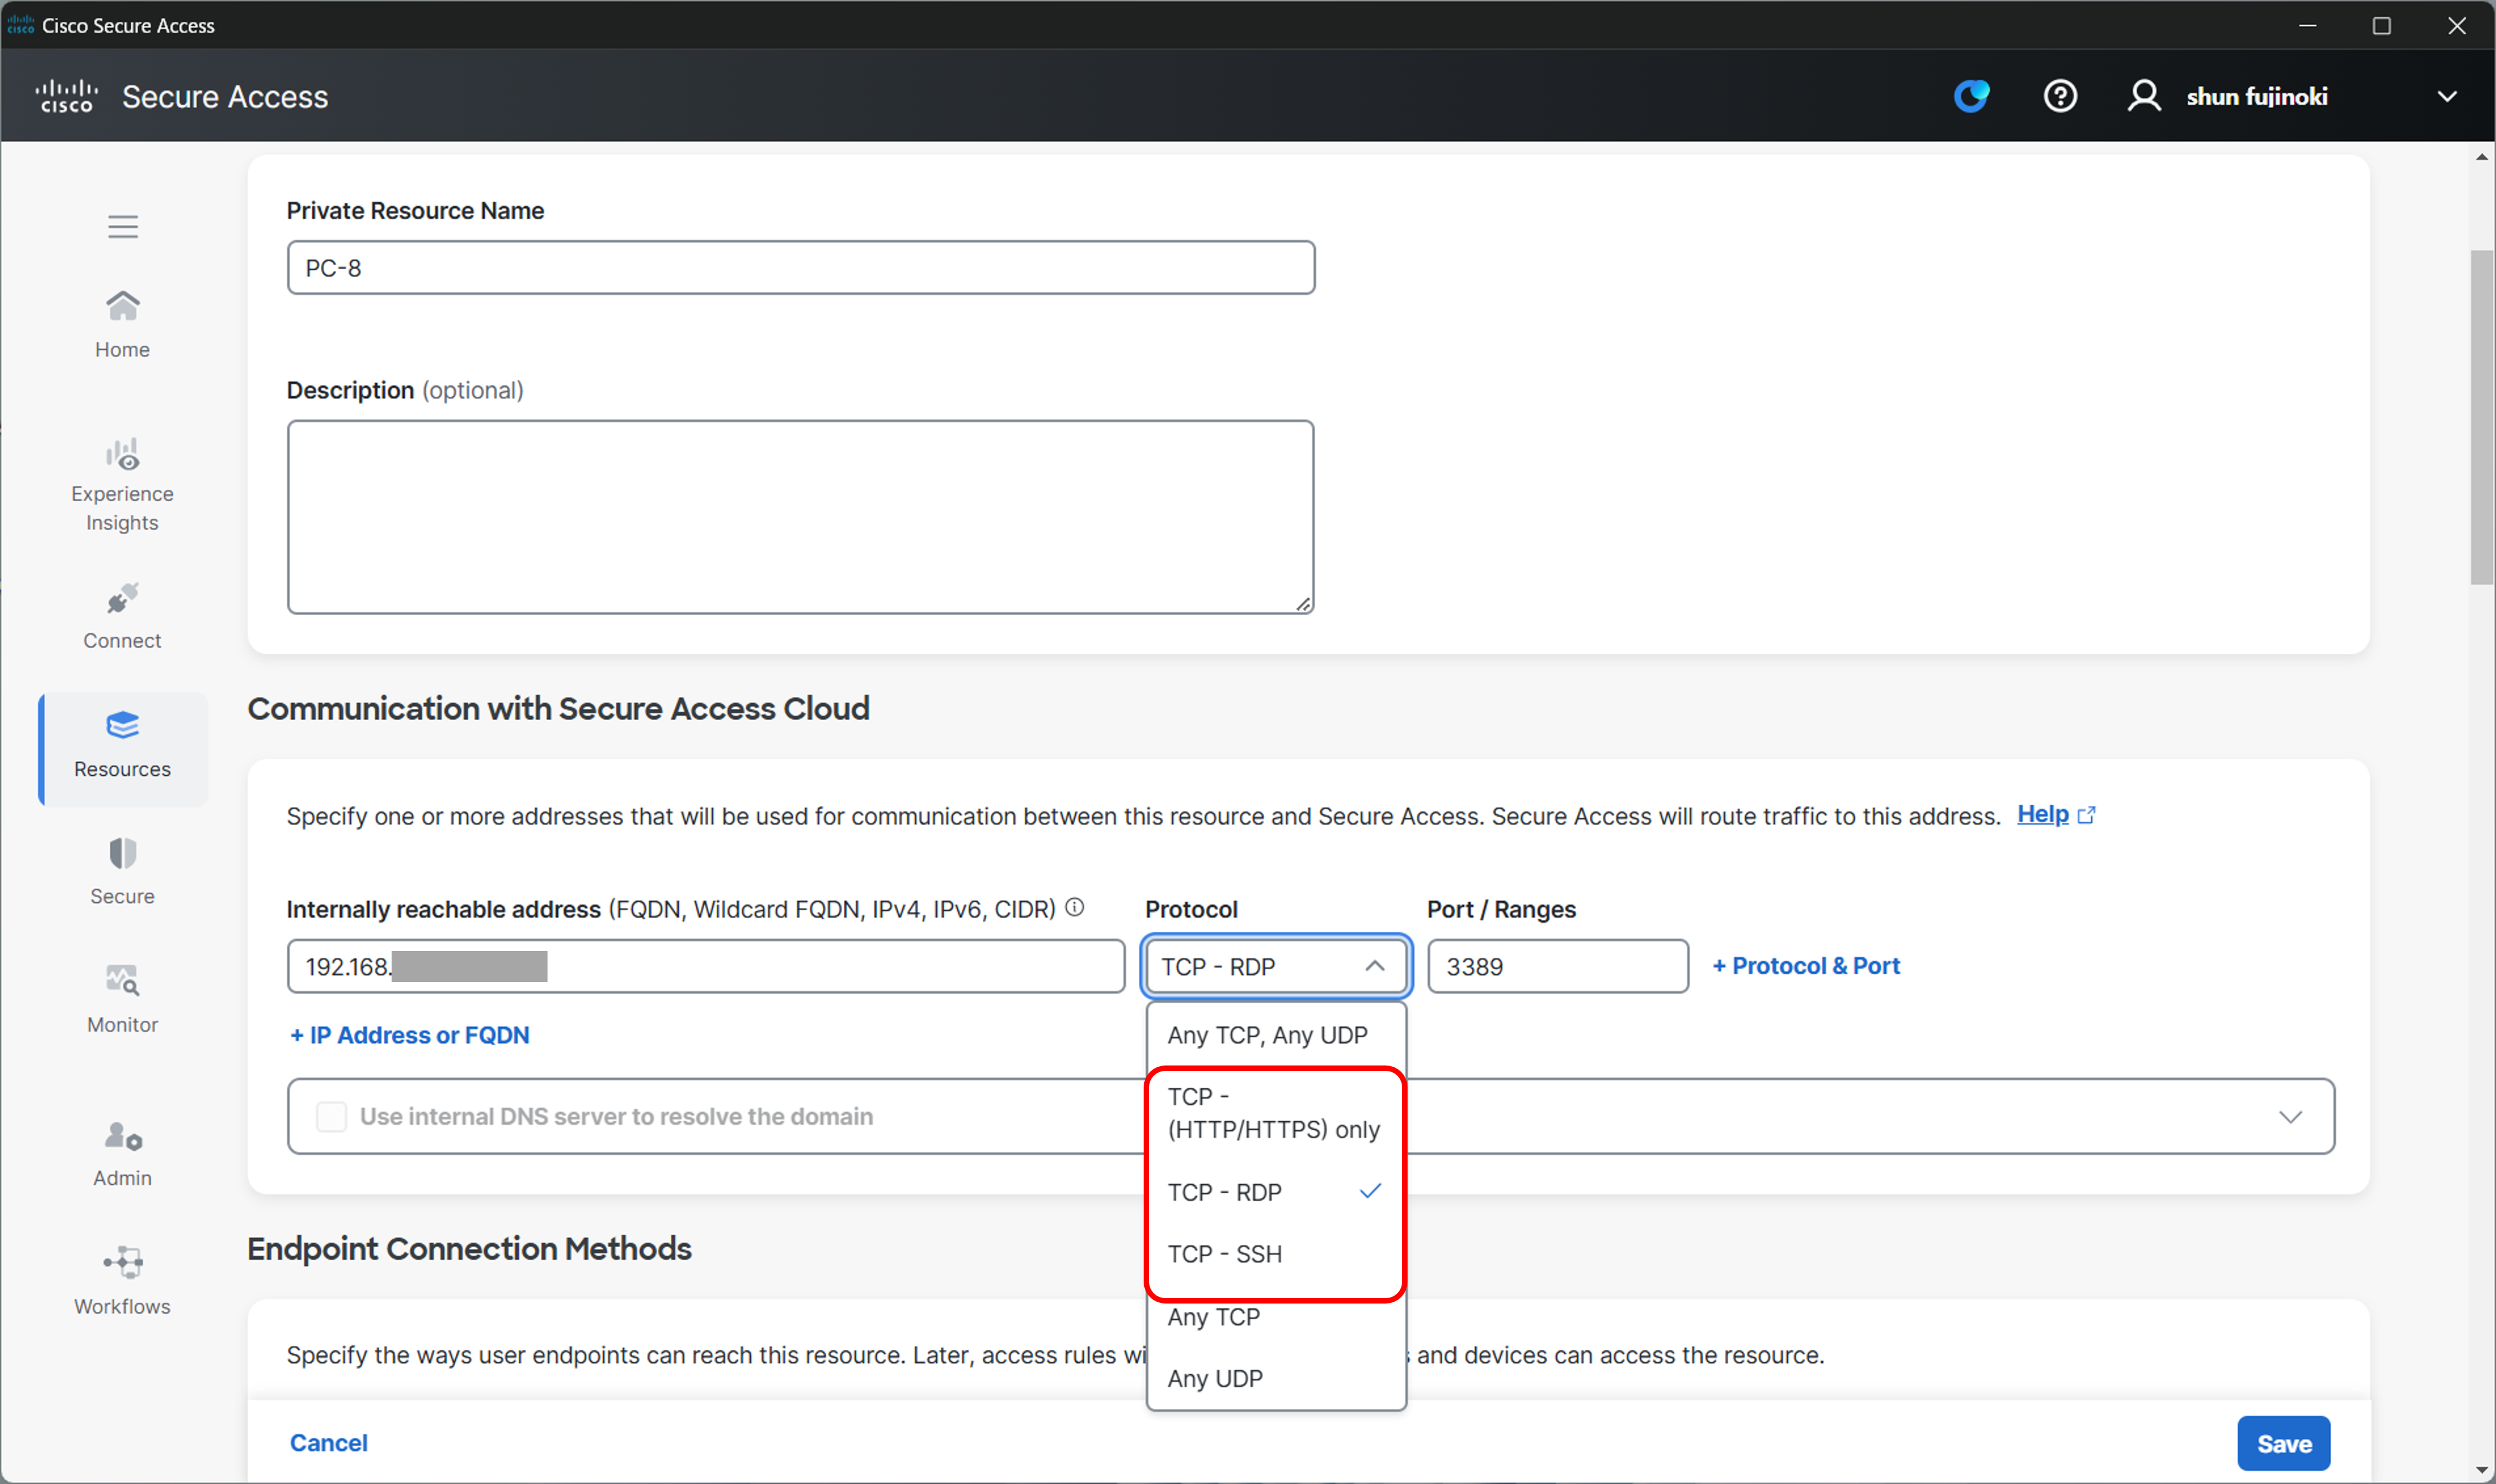2496x1484 pixels.
Task: Click the Communication with Secure Access Cloud heading
Action: click(558, 708)
